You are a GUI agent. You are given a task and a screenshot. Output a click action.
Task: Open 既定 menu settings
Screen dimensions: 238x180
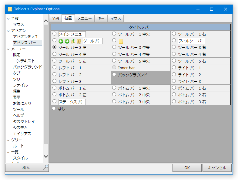[x=17, y=55]
